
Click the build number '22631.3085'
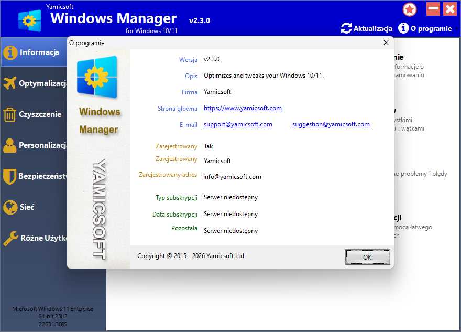[x=53, y=324]
